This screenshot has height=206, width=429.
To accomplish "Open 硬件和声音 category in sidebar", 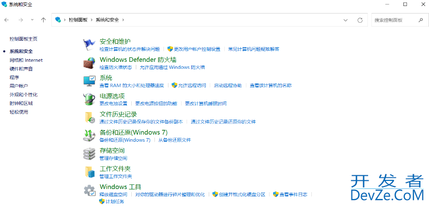I will 21,69.
